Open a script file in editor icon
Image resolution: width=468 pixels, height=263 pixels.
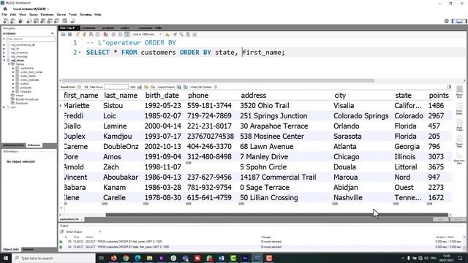(64, 34)
